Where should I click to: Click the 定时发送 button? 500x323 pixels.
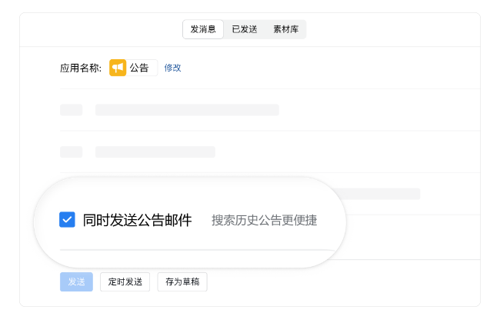(x=125, y=281)
